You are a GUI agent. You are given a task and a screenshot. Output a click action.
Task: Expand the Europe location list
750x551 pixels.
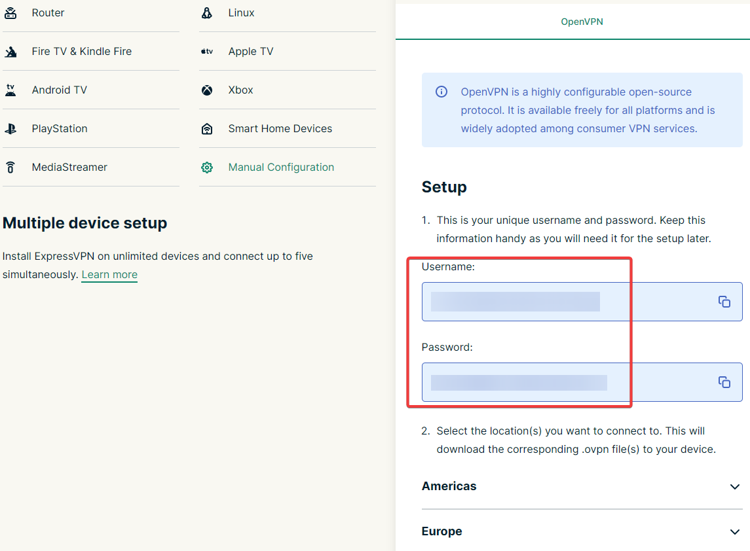pyautogui.click(x=735, y=532)
